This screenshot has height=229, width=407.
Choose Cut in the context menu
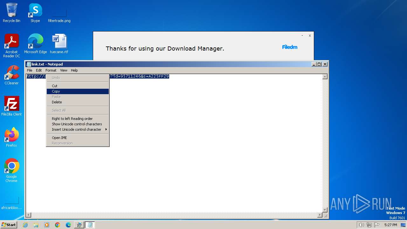click(78, 86)
